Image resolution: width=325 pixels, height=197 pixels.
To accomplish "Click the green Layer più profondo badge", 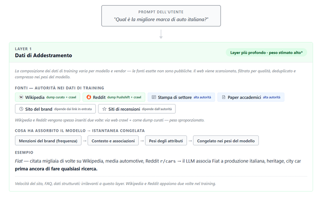I will tap(266, 53).
